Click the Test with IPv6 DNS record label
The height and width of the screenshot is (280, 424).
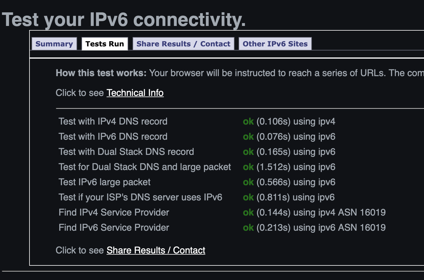click(113, 136)
